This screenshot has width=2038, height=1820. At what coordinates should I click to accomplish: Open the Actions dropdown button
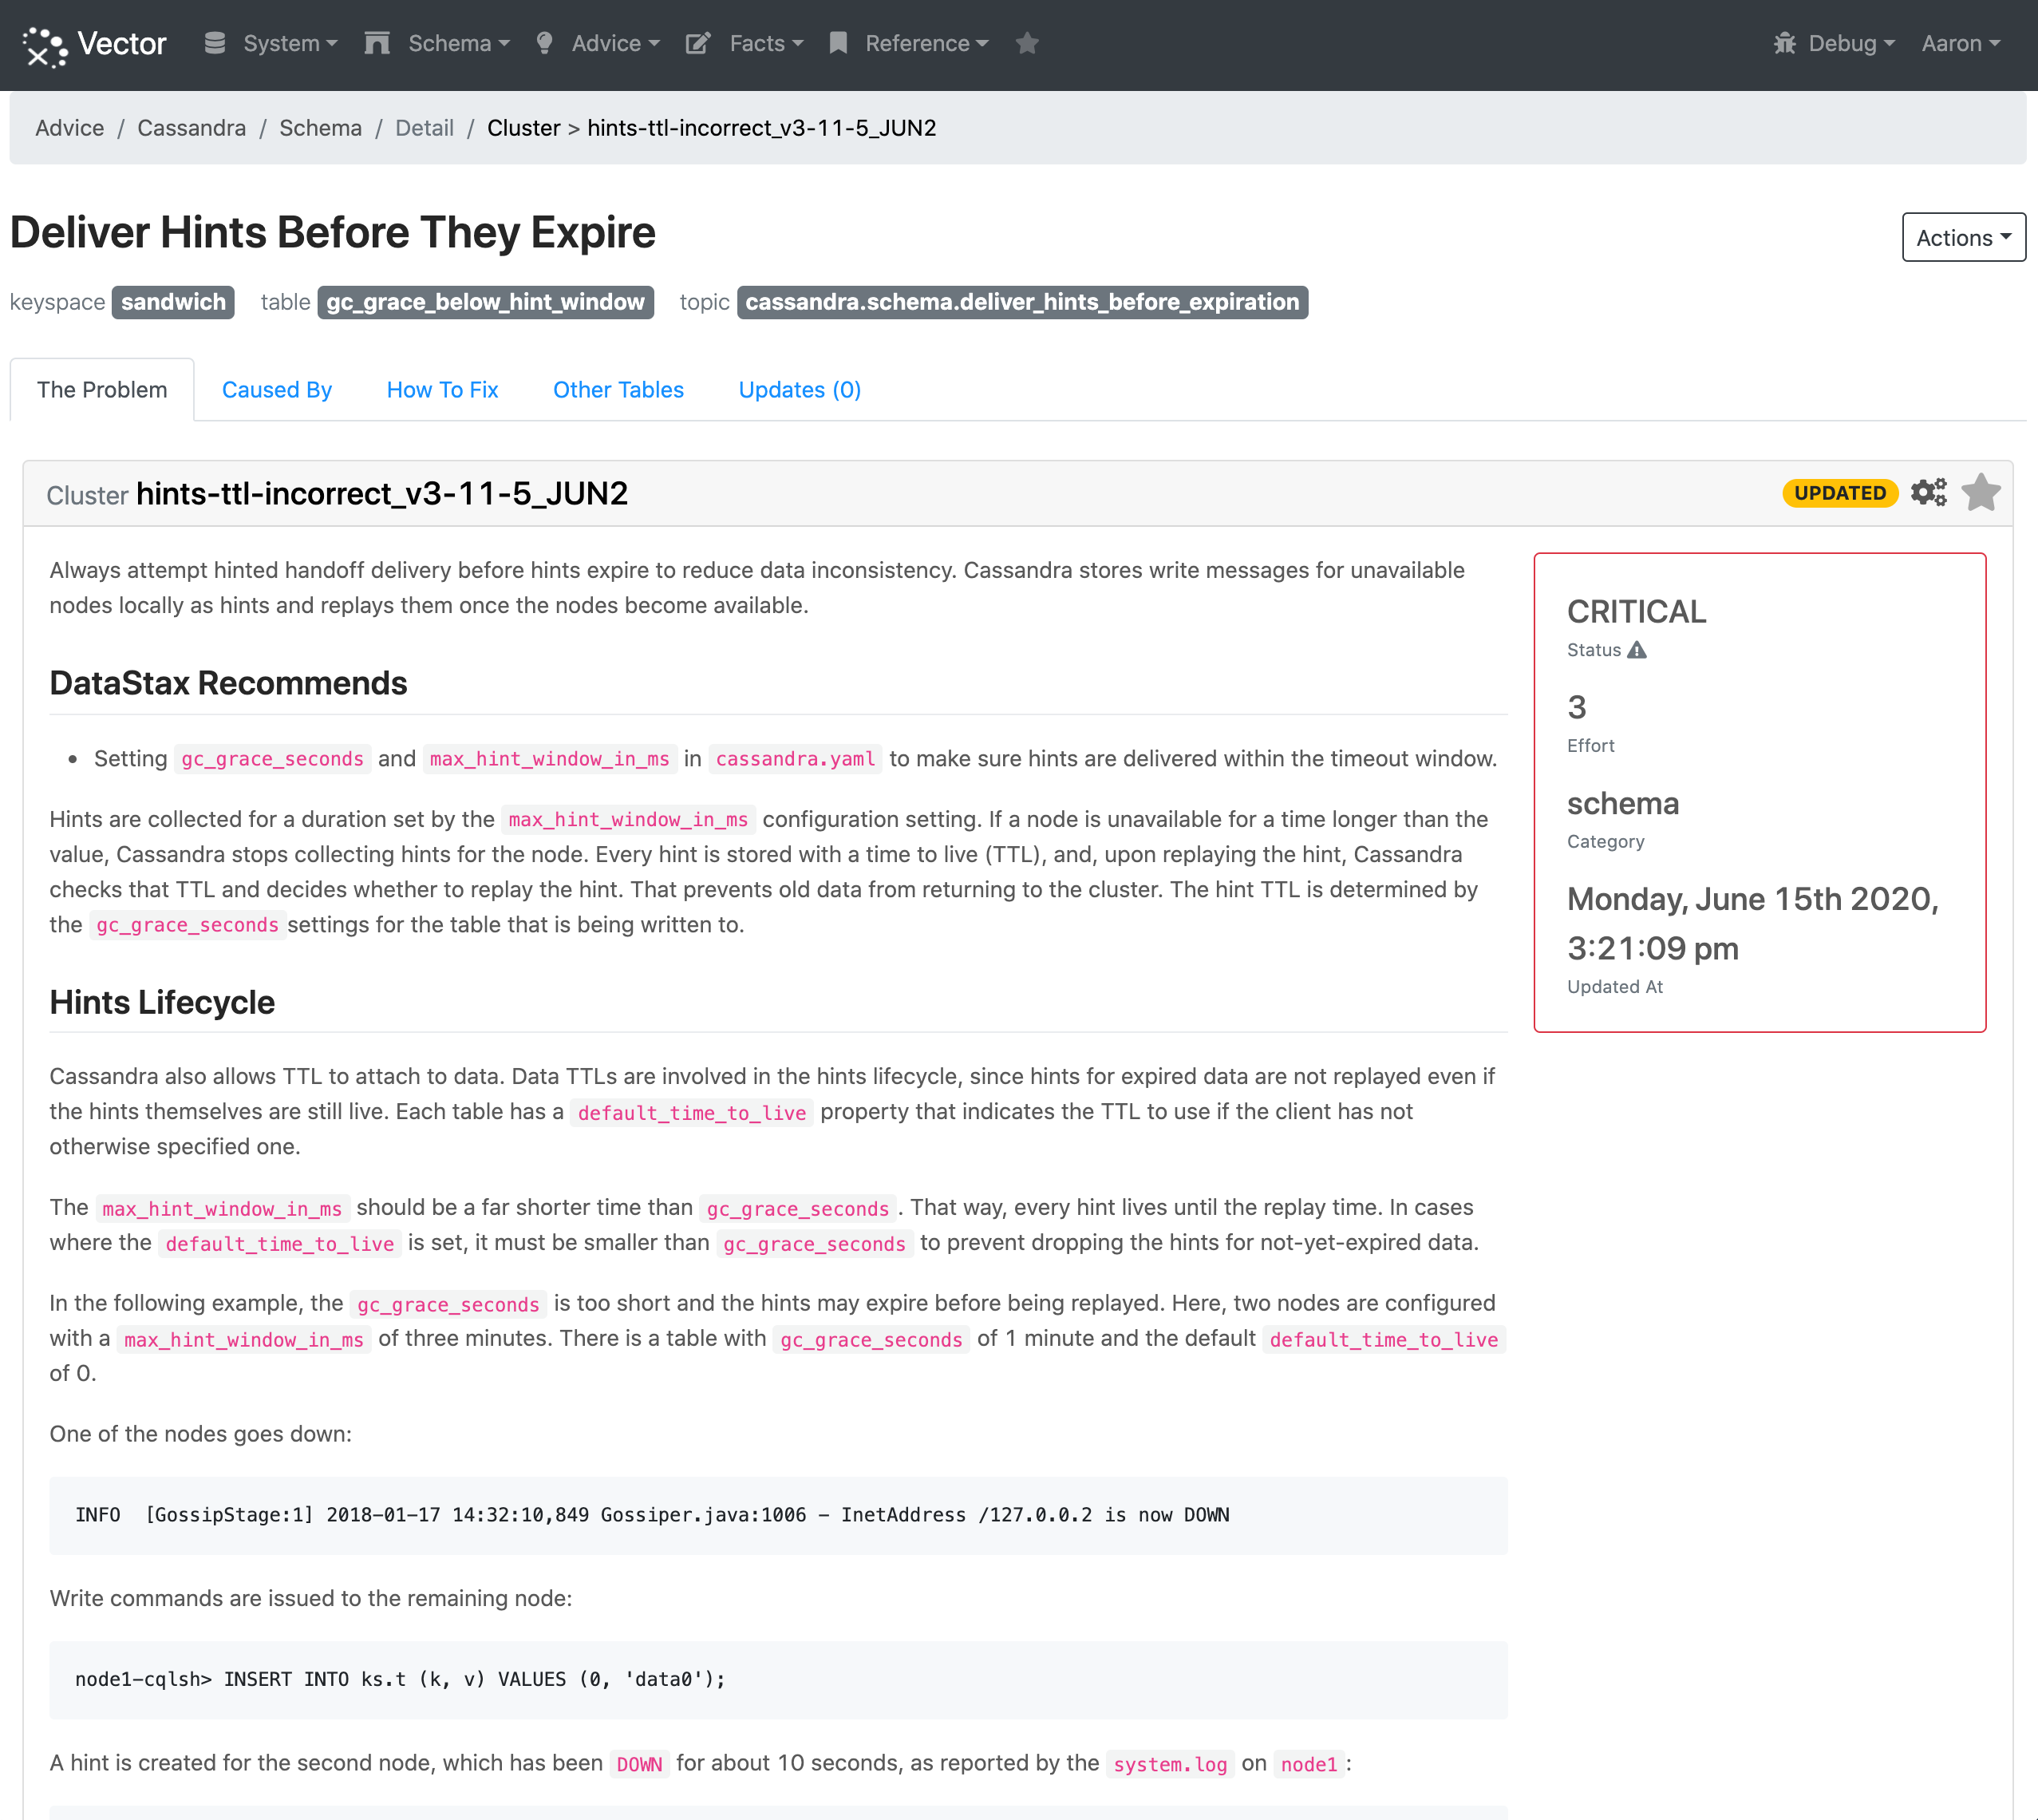tap(1962, 237)
